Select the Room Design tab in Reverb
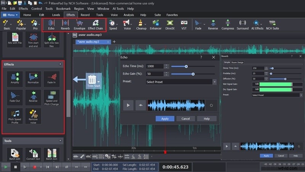 (x=237, y=62)
